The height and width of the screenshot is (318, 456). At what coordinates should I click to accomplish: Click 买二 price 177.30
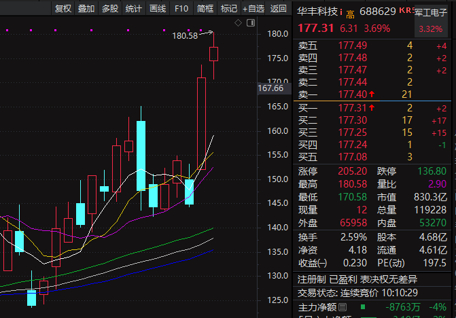[353, 120]
